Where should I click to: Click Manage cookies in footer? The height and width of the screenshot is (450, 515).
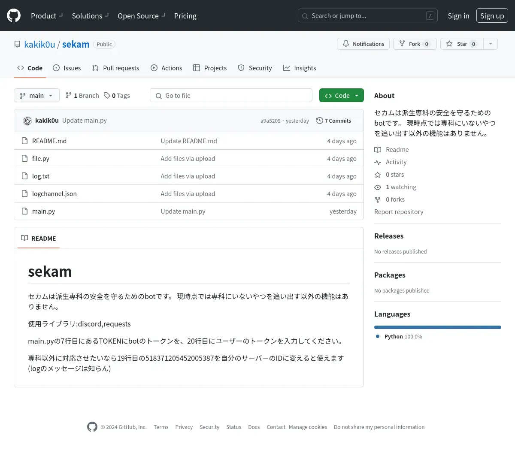[x=308, y=427]
